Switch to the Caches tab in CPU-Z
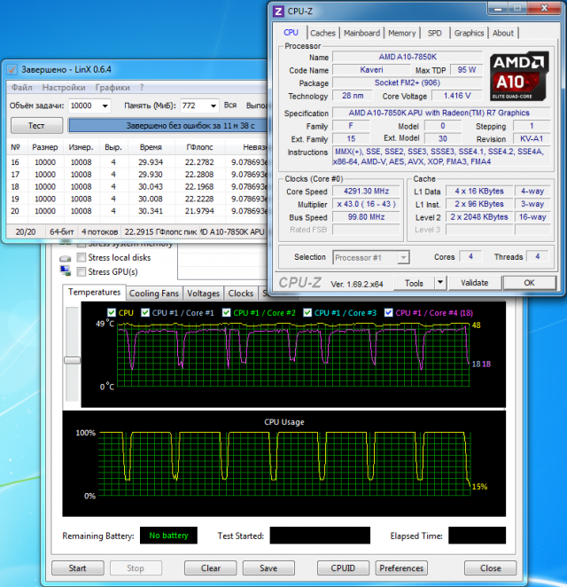Screen dimensions: 567x587 coord(322,33)
